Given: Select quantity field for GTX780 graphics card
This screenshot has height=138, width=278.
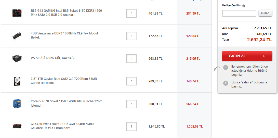Looking at the screenshot, I should coord(131,127).
